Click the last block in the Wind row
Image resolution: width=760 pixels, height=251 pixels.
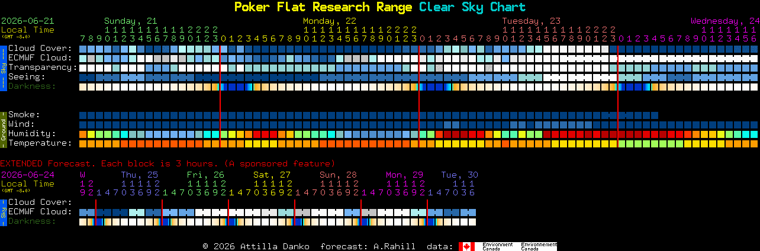[x=753, y=124]
